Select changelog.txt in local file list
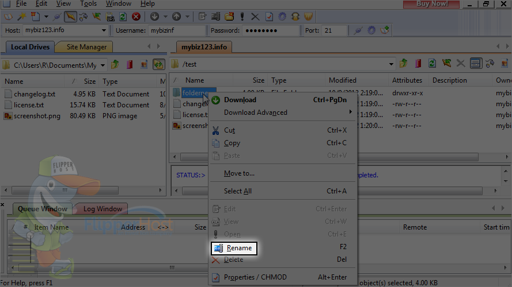The height and width of the screenshot is (287, 512). pos(35,94)
